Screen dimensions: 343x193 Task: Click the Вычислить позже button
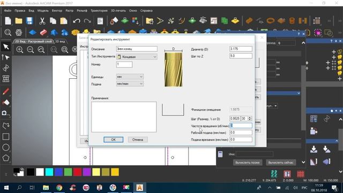tap(248, 162)
